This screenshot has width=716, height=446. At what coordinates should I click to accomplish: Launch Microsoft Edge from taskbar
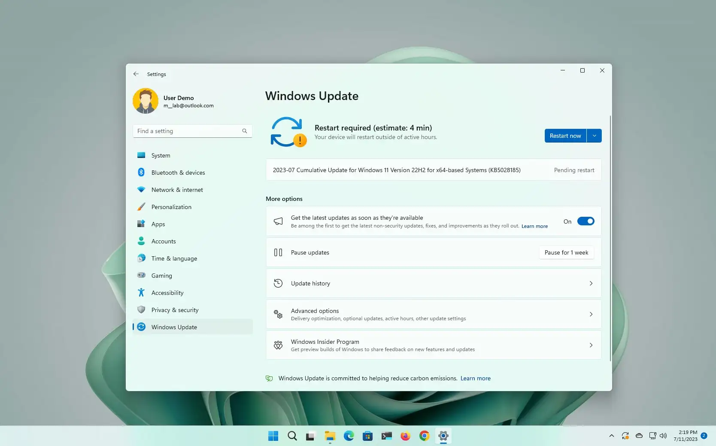(349, 436)
